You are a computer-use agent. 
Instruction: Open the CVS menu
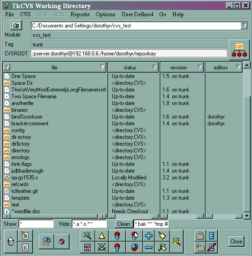pos(25,14)
